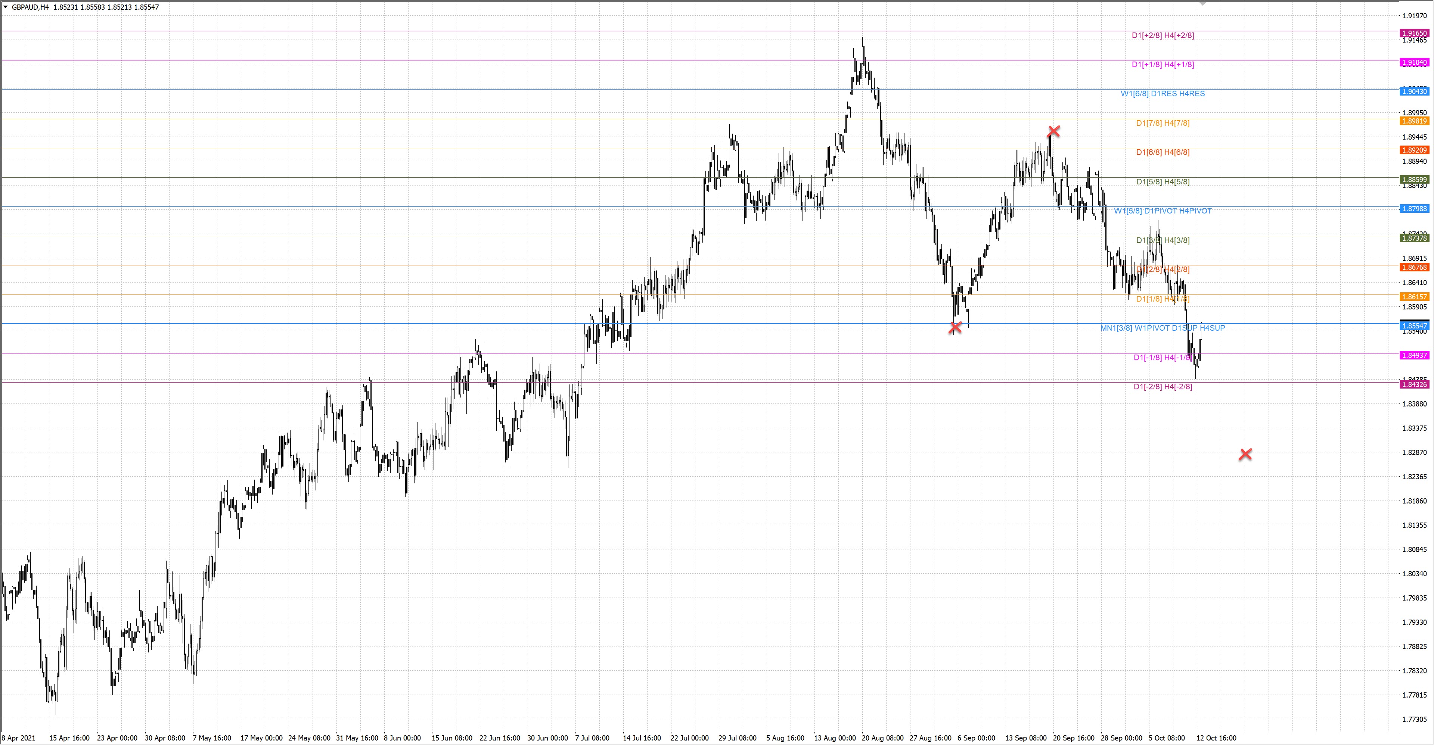
Task: Open the GBPAUD chart dropdown arrow
Action: tap(6, 7)
